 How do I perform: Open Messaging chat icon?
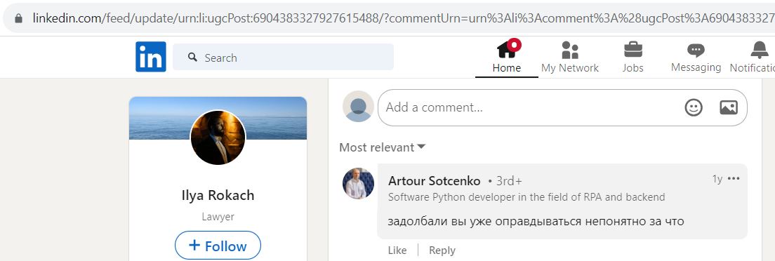696,50
